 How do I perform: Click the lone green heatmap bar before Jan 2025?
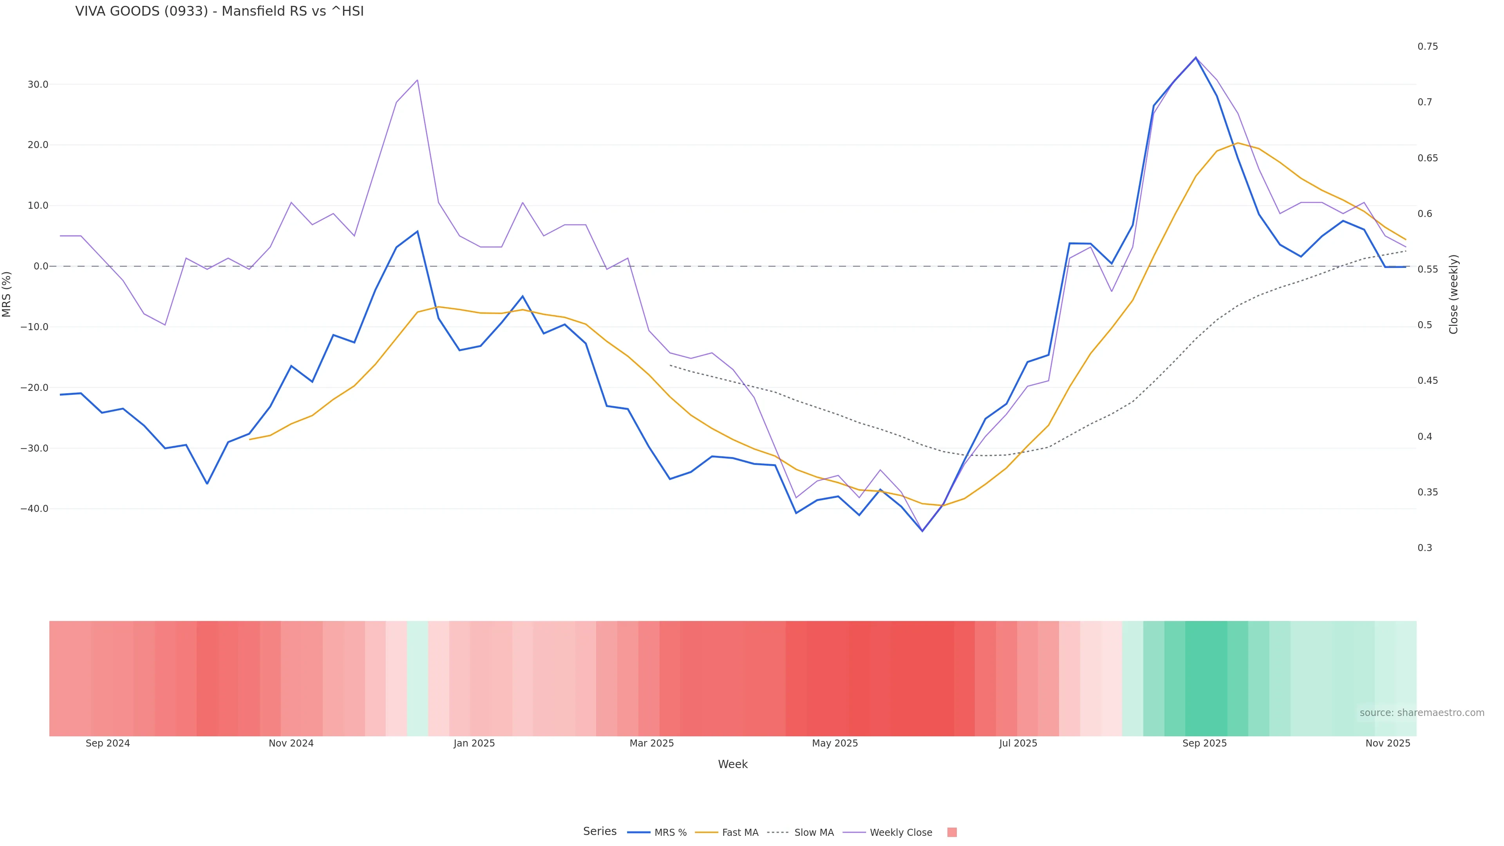tap(418, 678)
